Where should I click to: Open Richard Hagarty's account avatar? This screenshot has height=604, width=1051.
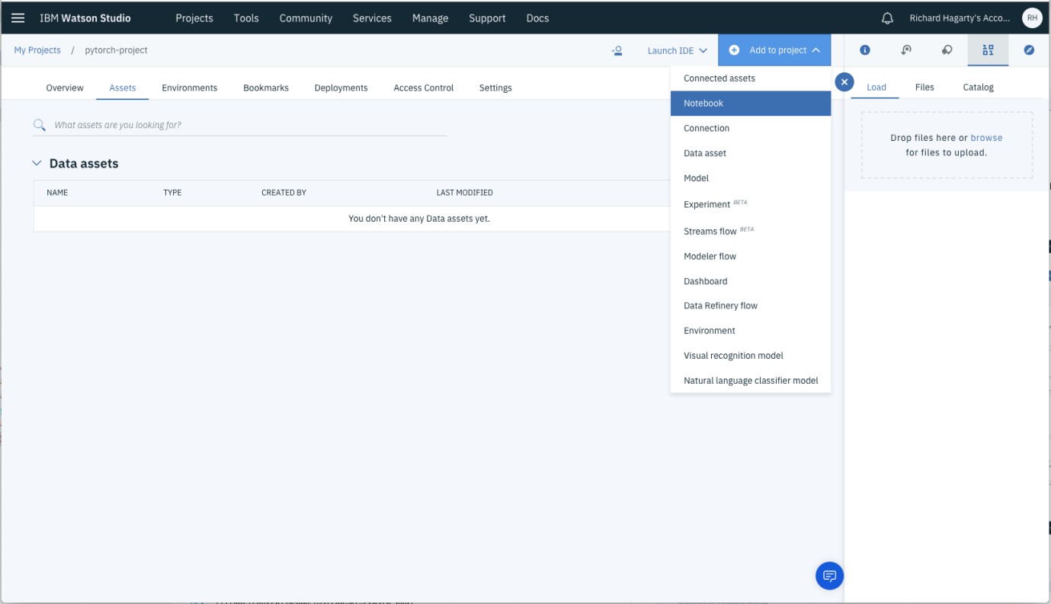coord(1031,17)
